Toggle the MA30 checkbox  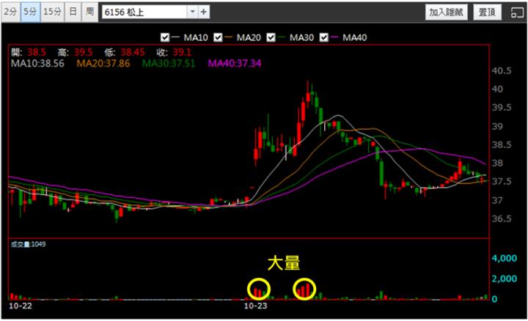[x=271, y=37]
